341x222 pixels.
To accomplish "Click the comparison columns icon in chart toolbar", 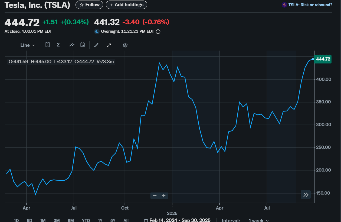I will 47,45.
